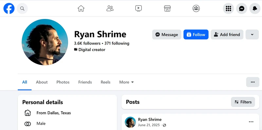This screenshot has width=262, height=130.
Task: Switch to the Friends tab
Action: 85,82
